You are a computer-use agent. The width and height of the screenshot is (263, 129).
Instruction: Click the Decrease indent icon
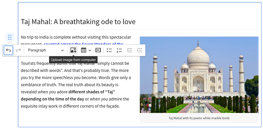pos(129,50)
